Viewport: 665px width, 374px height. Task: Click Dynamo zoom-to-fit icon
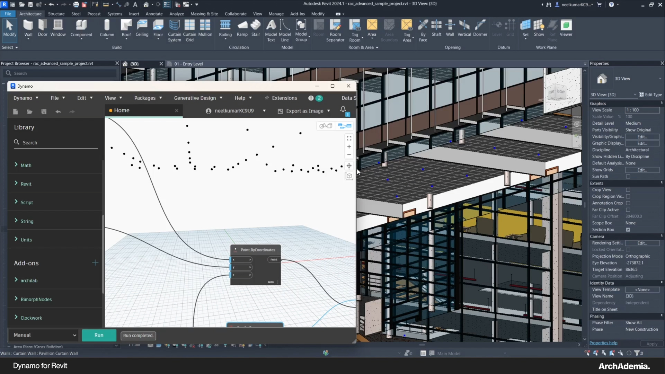coord(349,138)
